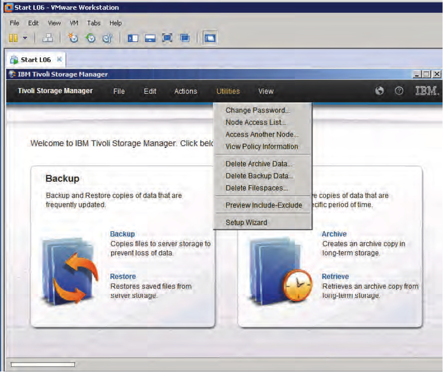
Task: Click the full screen mode toolbar icon
Action: 167,38
